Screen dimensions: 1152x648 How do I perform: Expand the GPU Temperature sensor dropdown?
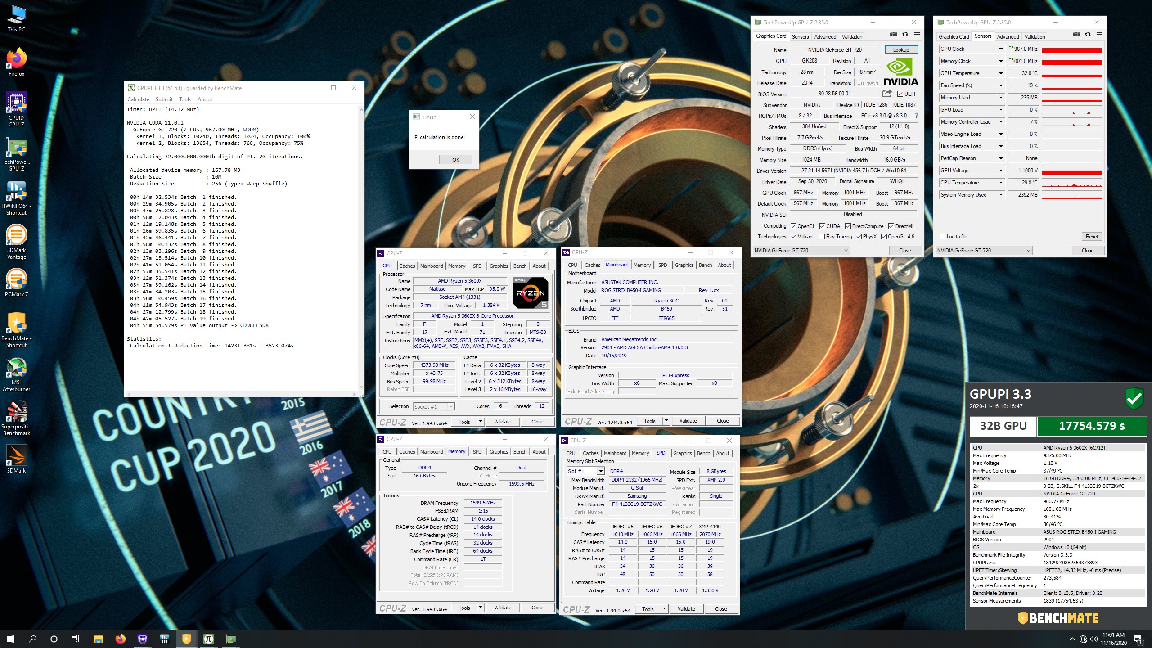[x=1001, y=73]
